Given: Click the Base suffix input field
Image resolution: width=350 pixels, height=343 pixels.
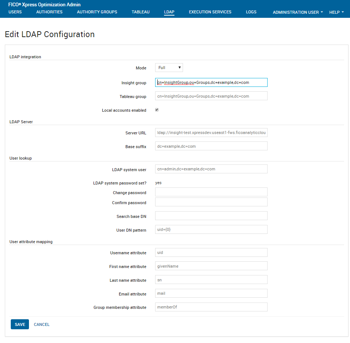Looking at the screenshot, I should [211, 146].
